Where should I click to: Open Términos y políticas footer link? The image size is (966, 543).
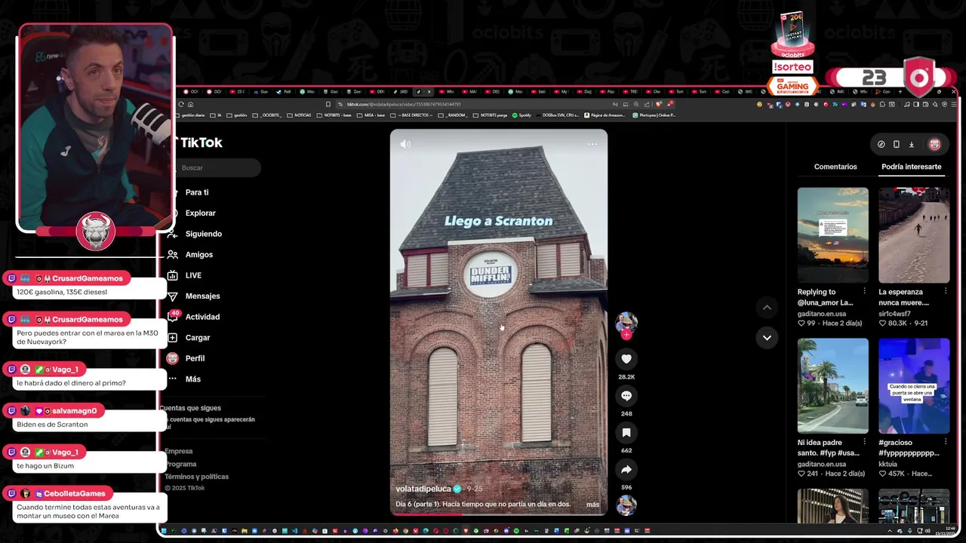coord(196,477)
